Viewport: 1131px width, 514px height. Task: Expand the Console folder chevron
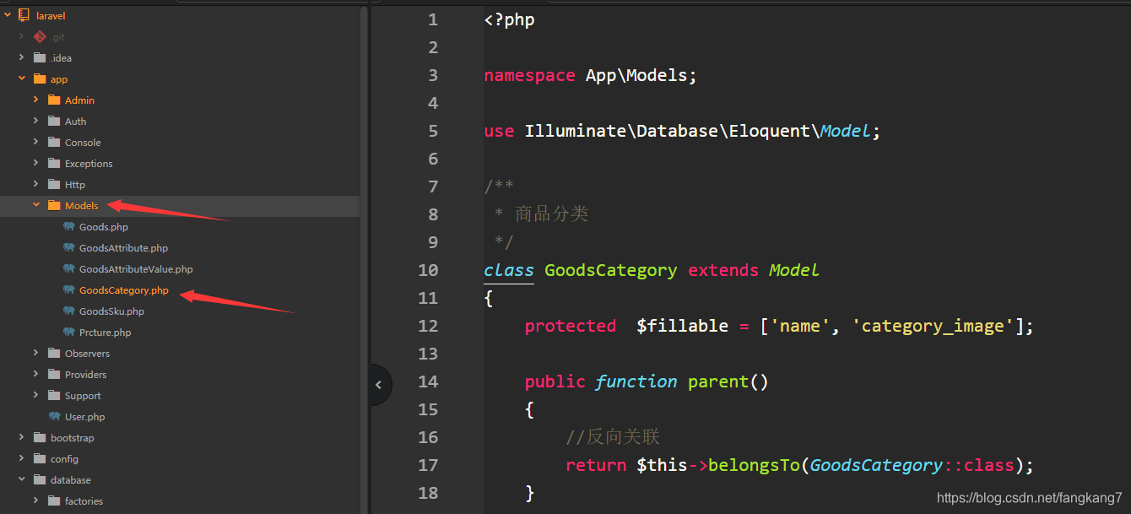(36, 143)
